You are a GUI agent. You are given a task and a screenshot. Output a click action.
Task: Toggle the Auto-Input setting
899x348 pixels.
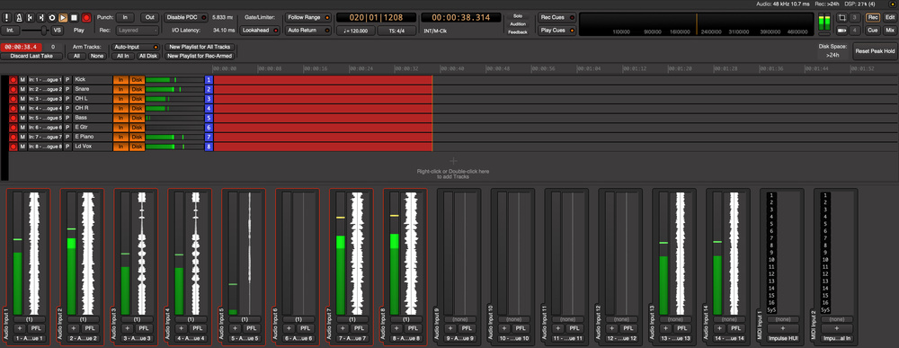coord(136,47)
